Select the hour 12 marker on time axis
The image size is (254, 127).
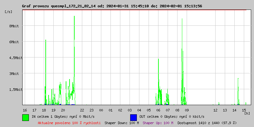click(215, 110)
